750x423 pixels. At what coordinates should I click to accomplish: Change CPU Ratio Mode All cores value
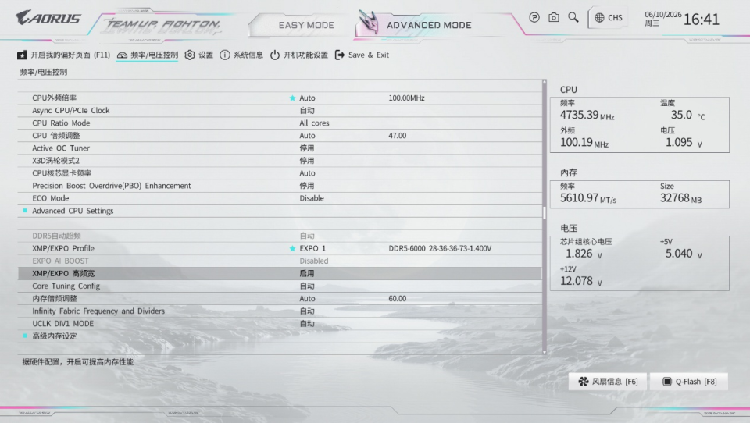pyautogui.click(x=314, y=123)
